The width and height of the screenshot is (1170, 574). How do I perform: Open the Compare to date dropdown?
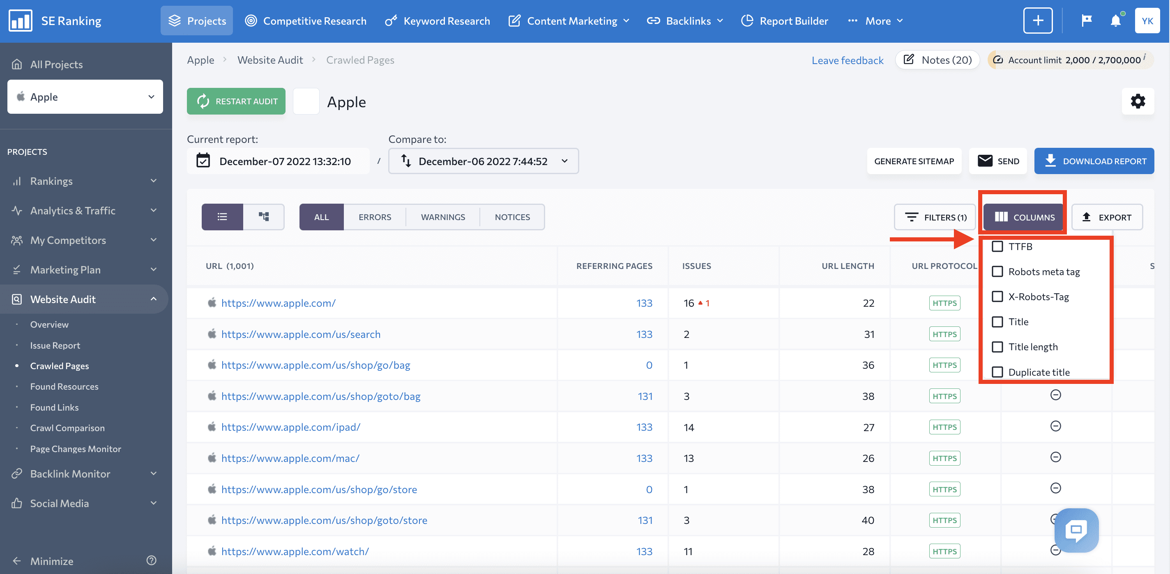pyautogui.click(x=483, y=161)
